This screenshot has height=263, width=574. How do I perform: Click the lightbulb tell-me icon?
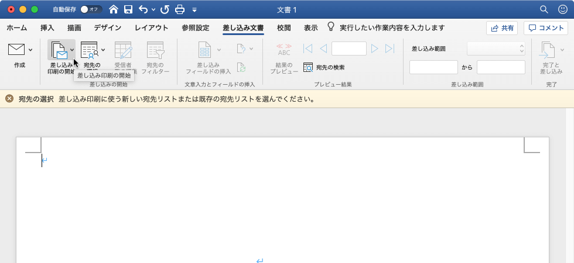tap(331, 27)
